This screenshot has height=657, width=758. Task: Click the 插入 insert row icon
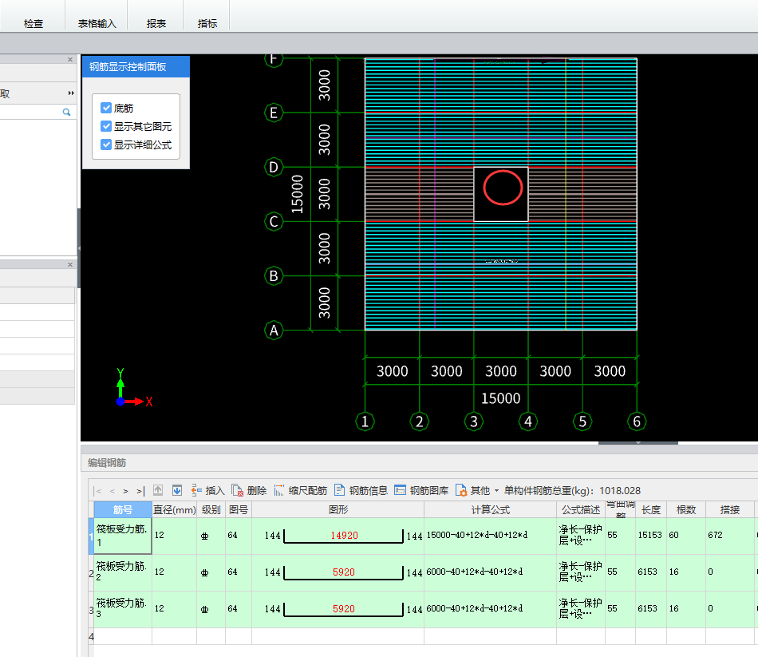pyautogui.click(x=196, y=491)
